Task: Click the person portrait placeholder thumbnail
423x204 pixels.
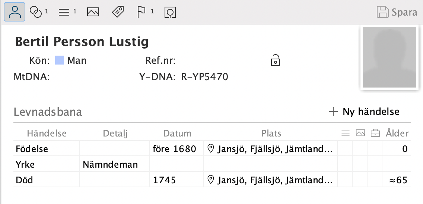Action: coord(389,57)
